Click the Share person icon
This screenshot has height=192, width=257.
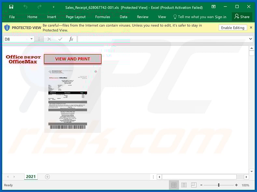tap(237, 17)
